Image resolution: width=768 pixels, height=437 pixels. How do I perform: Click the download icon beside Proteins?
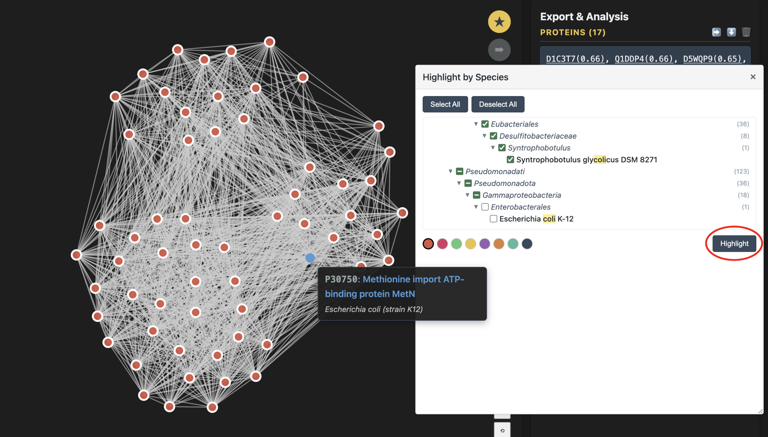point(731,32)
